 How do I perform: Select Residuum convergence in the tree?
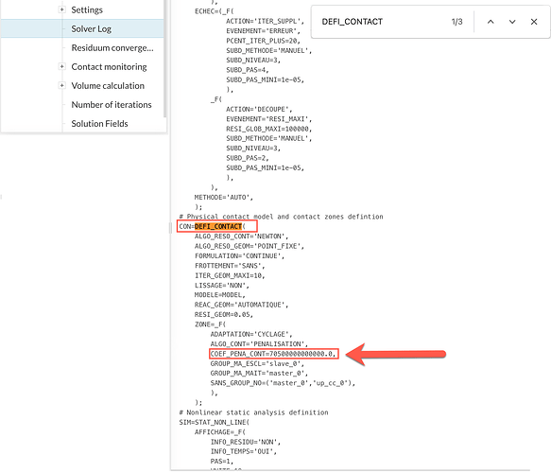coord(112,48)
